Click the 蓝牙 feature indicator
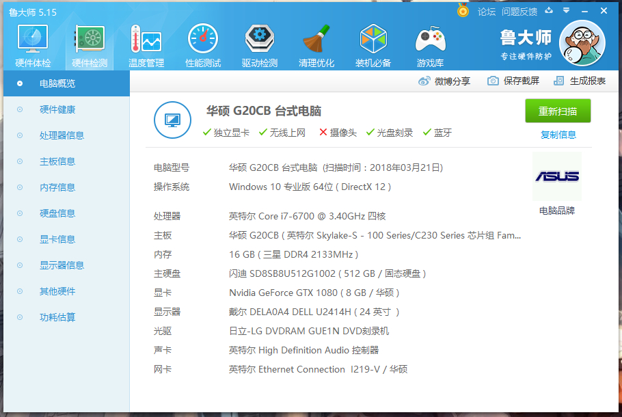 [x=437, y=133]
